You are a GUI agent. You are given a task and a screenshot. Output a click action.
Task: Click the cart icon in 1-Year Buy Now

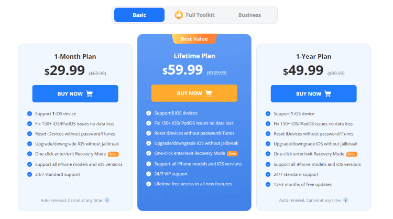(328, 94)
